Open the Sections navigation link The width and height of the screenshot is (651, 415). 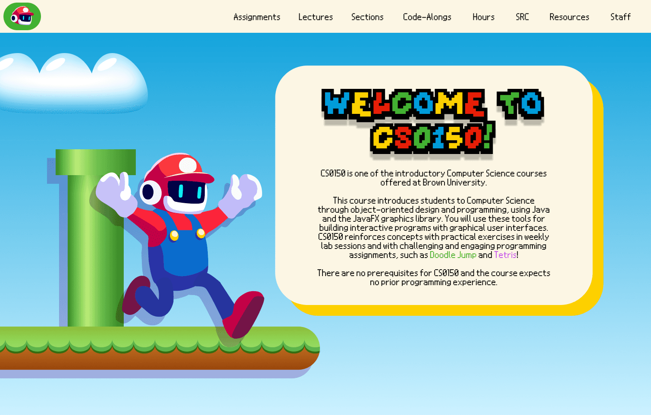point(367,17)
